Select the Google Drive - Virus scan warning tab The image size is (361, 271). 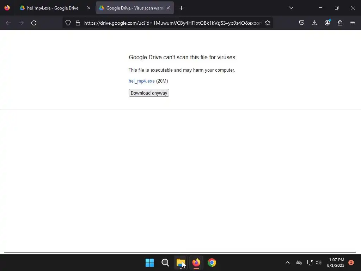(x=135, y=8)
